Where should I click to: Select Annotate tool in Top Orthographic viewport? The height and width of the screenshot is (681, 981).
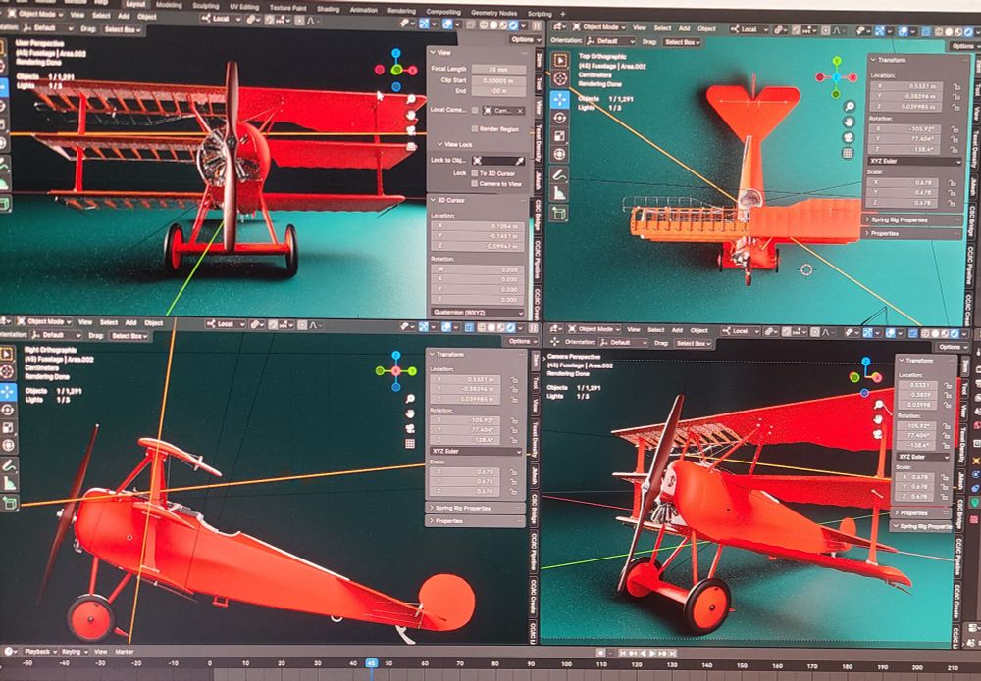tap(559, 175)
